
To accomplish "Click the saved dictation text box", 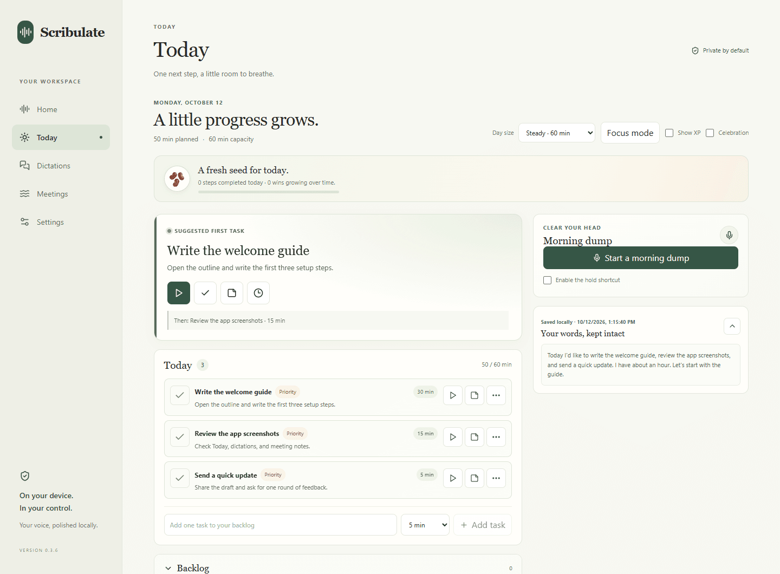I will point(641,365).
